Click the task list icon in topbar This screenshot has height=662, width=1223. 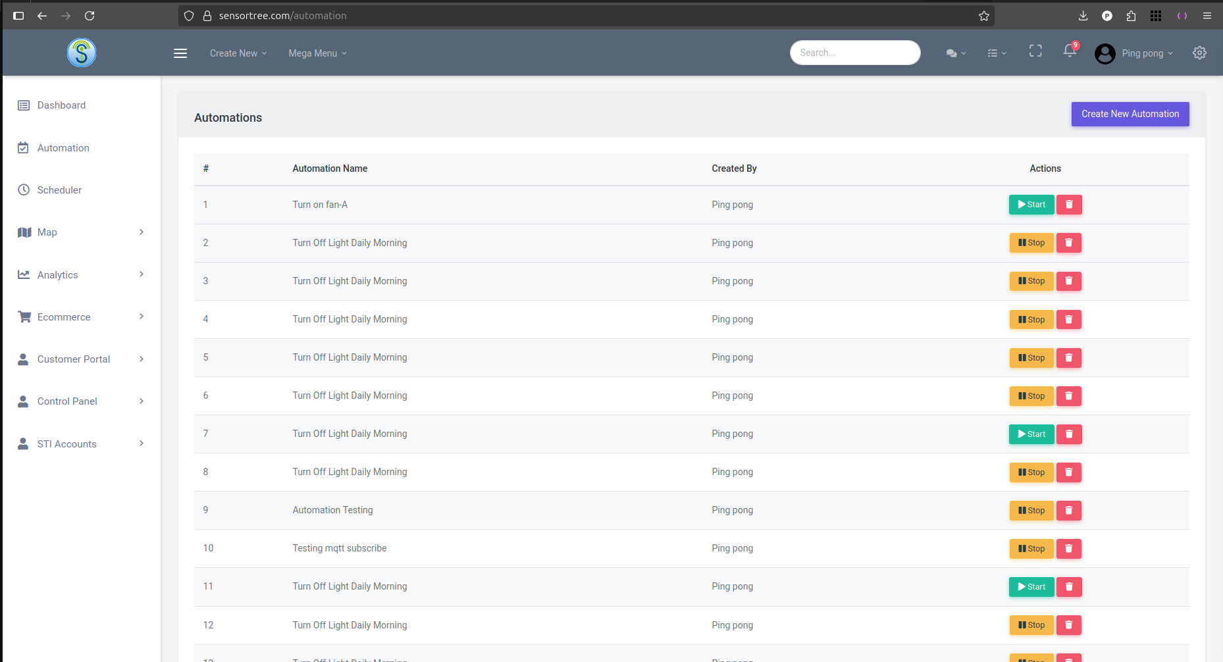(993, 53)
